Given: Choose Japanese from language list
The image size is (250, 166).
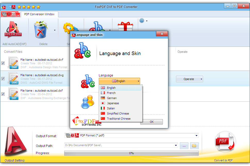Looking at the screenshot, I should [x=121, y=103].
